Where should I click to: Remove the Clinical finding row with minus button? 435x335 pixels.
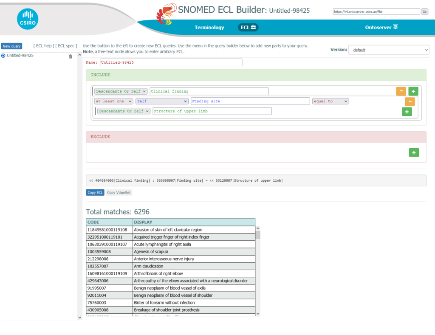tap(401, 91)
